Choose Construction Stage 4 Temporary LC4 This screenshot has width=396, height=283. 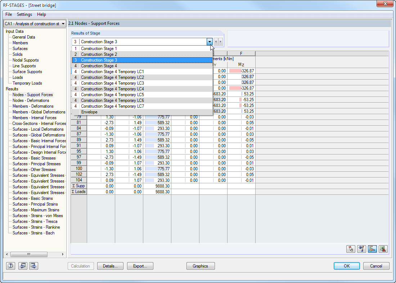tap(142, 89)
